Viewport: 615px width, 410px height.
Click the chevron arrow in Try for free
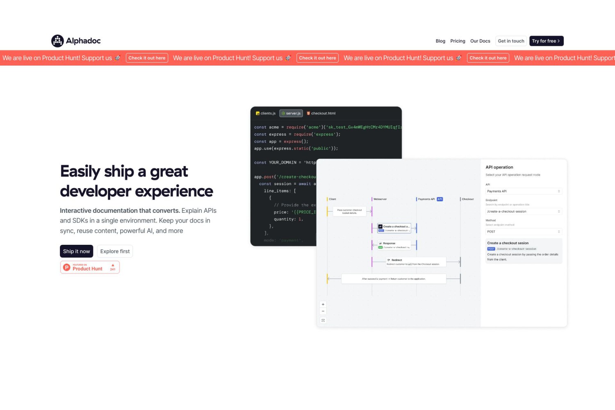559,41
